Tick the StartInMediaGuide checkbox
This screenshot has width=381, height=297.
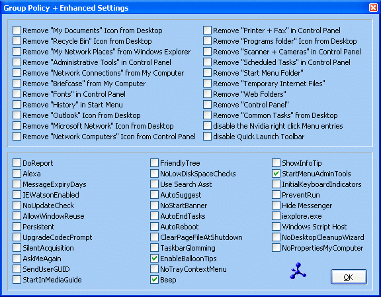(17, 280)
